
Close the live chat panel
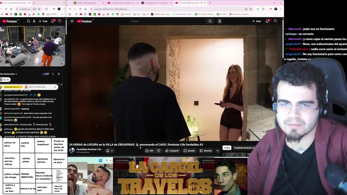click(59, 74)
